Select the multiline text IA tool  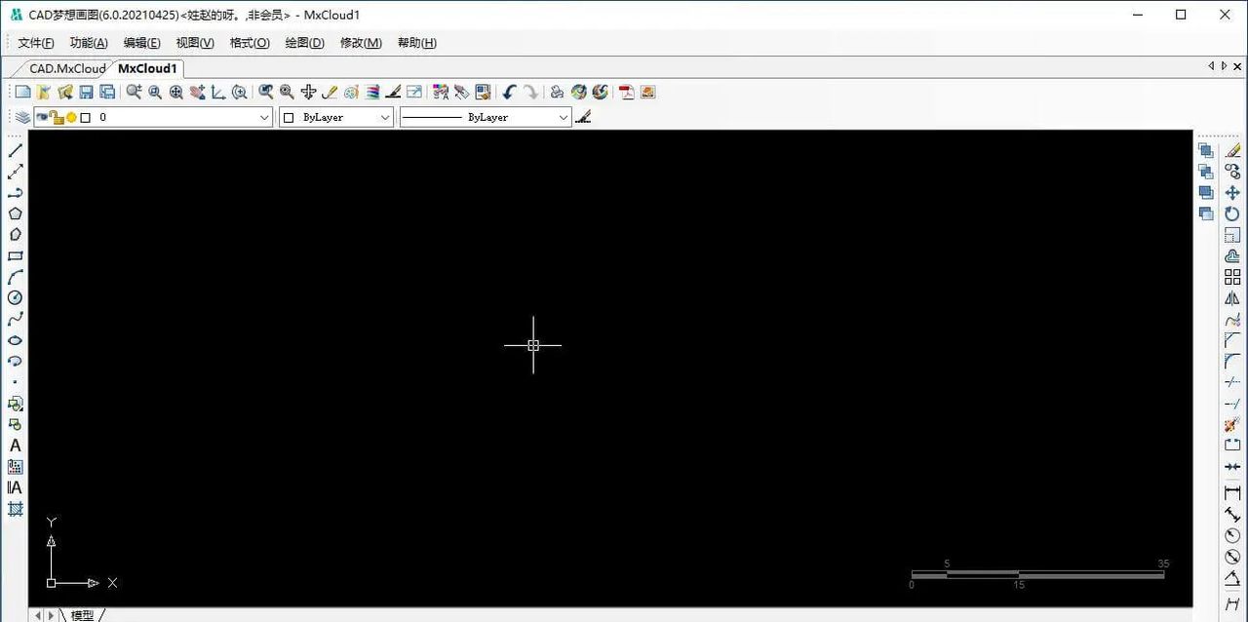(15, 487)
